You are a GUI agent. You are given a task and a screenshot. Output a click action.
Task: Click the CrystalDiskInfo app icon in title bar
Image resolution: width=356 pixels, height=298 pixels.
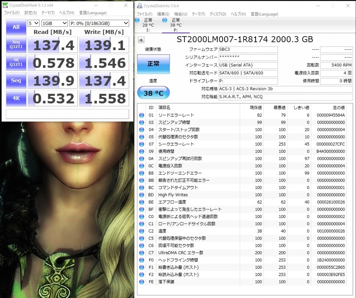click(140, 6)
